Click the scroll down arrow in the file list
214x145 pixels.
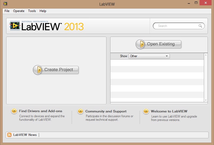pyautogui.click(x=206, y=100)
